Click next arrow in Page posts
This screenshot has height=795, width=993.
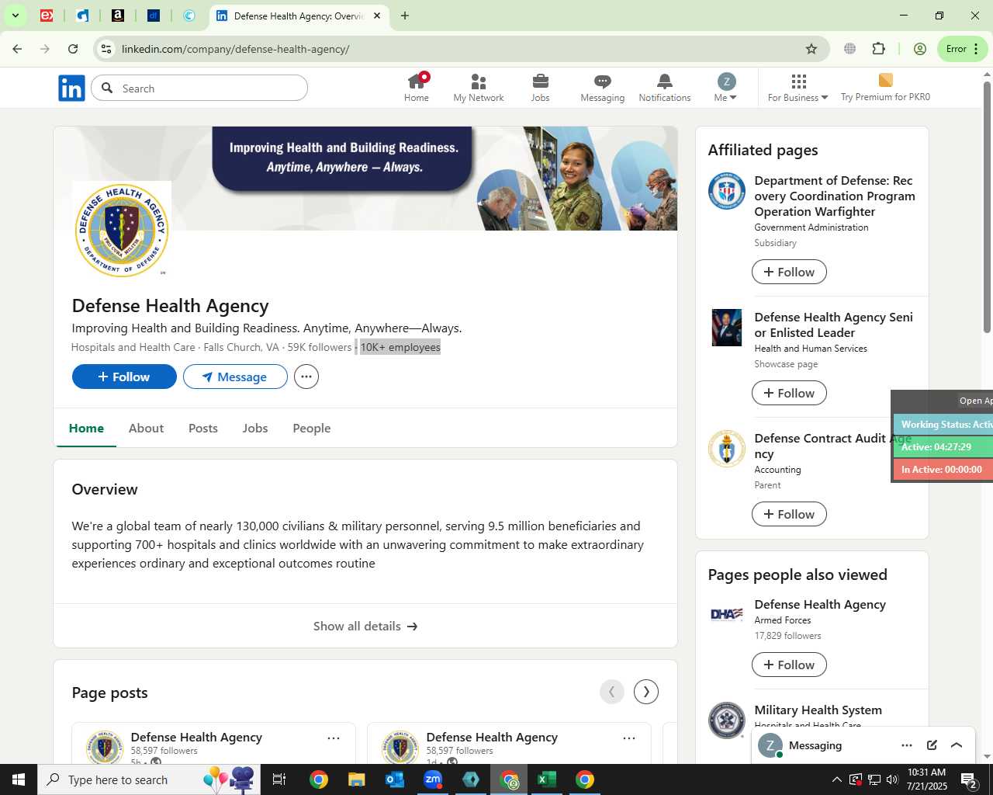coord(646,692)
